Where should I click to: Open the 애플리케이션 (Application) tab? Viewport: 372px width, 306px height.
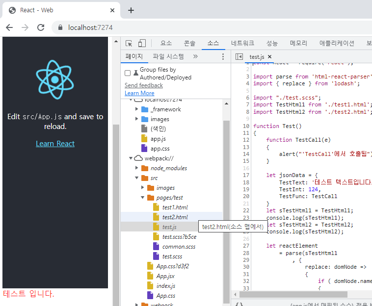[x=337, y=43]
